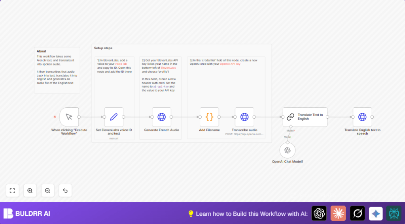Click the output connector of Execute Workflow trigger
The height and width of the screenshot is (224, 405).
(79, 117)
